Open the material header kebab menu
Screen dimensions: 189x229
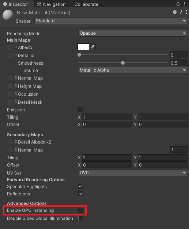coord(186,12)
